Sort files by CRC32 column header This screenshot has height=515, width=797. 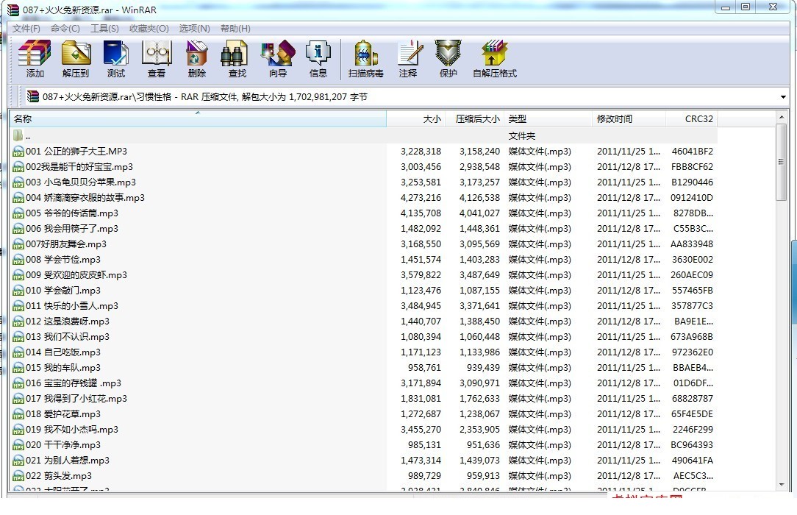pyautogui.click(x=692, y=119)
